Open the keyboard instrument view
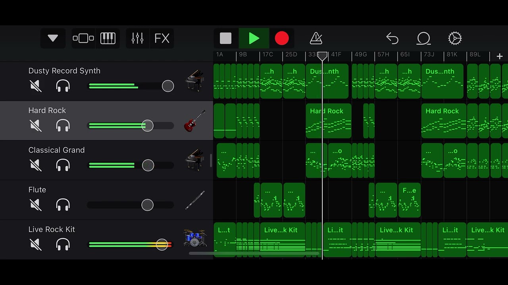The image size is (508, 285). [x=108, y=38]
